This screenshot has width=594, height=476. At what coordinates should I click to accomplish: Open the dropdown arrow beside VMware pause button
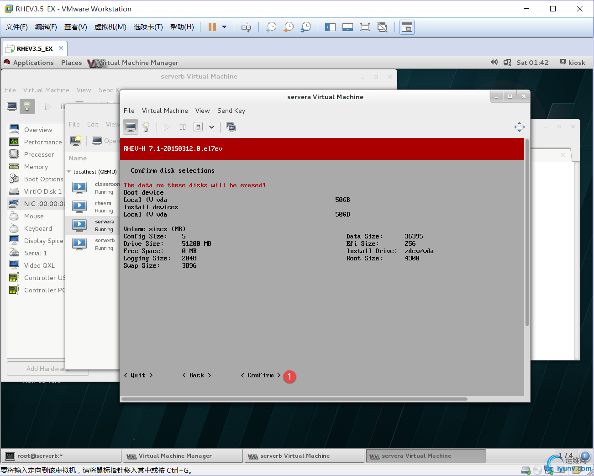224,27
